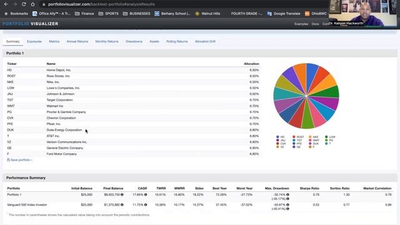Click the Ford Motor Company name

(61, 154)
